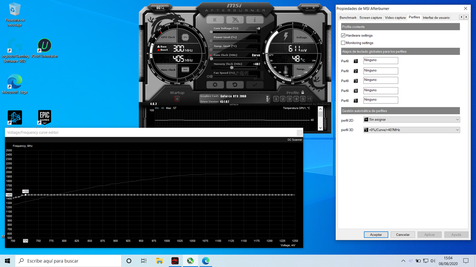Viewport: 476px width, 267px height.
Task: Open the OC Scanner search button in Afterburner
Action: 161,8
